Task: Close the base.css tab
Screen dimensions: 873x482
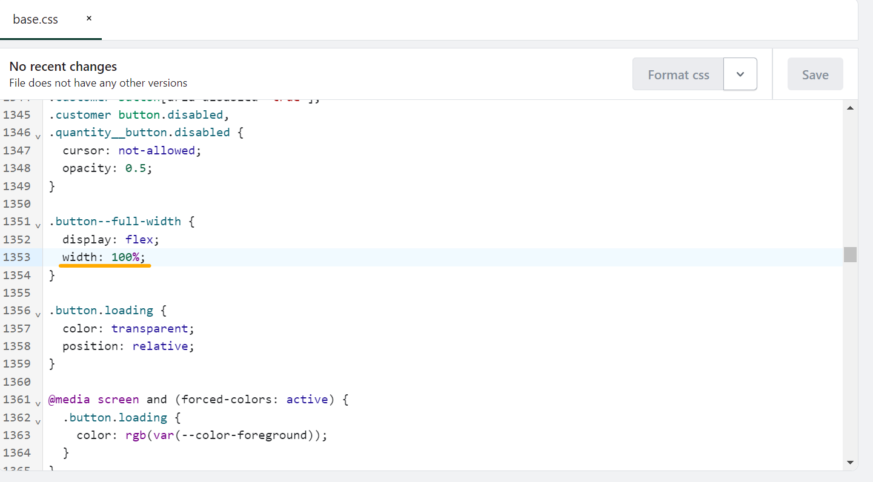Action: pos(88,19)
